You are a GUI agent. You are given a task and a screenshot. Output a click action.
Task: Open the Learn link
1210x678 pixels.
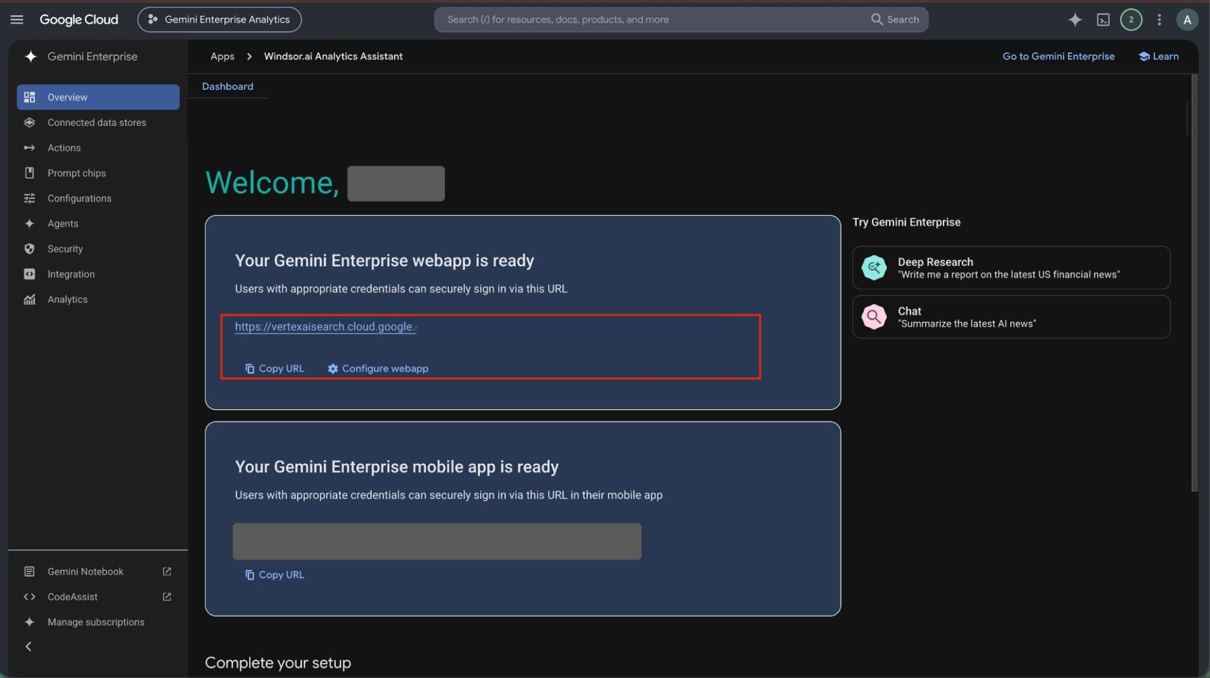(x=1159, y=56)
